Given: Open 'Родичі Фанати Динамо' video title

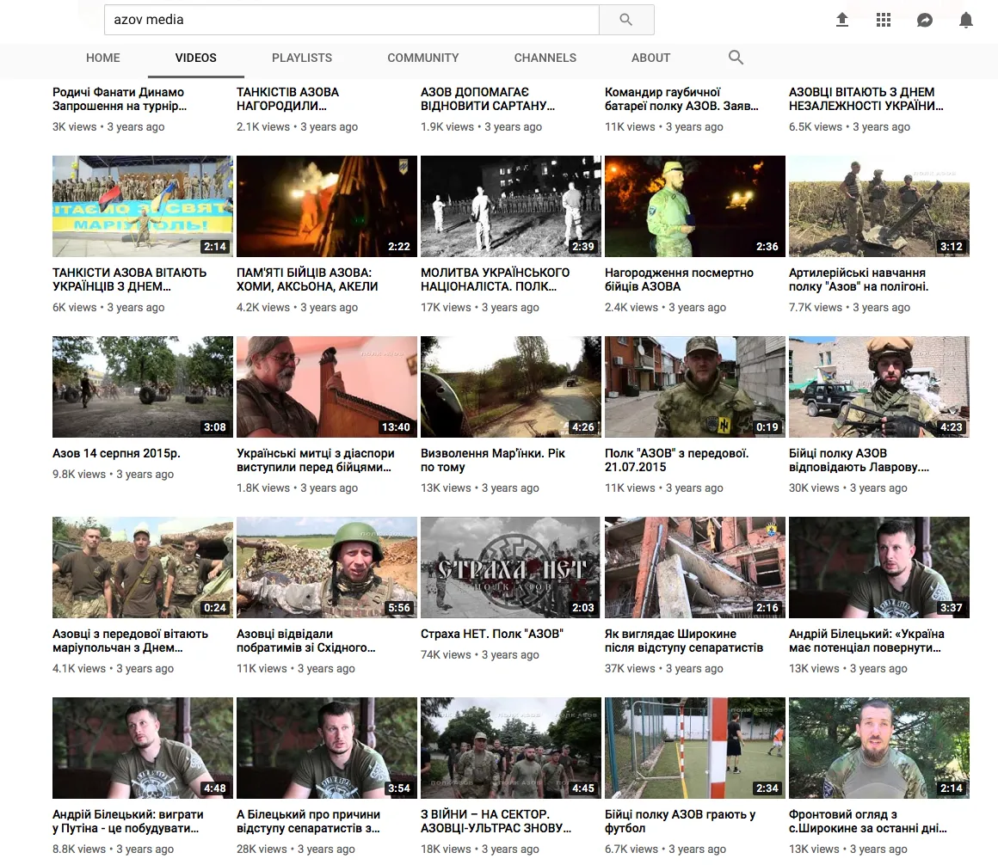Looking at the screenshot, I should pyautogui.click(x=120, y=99).
